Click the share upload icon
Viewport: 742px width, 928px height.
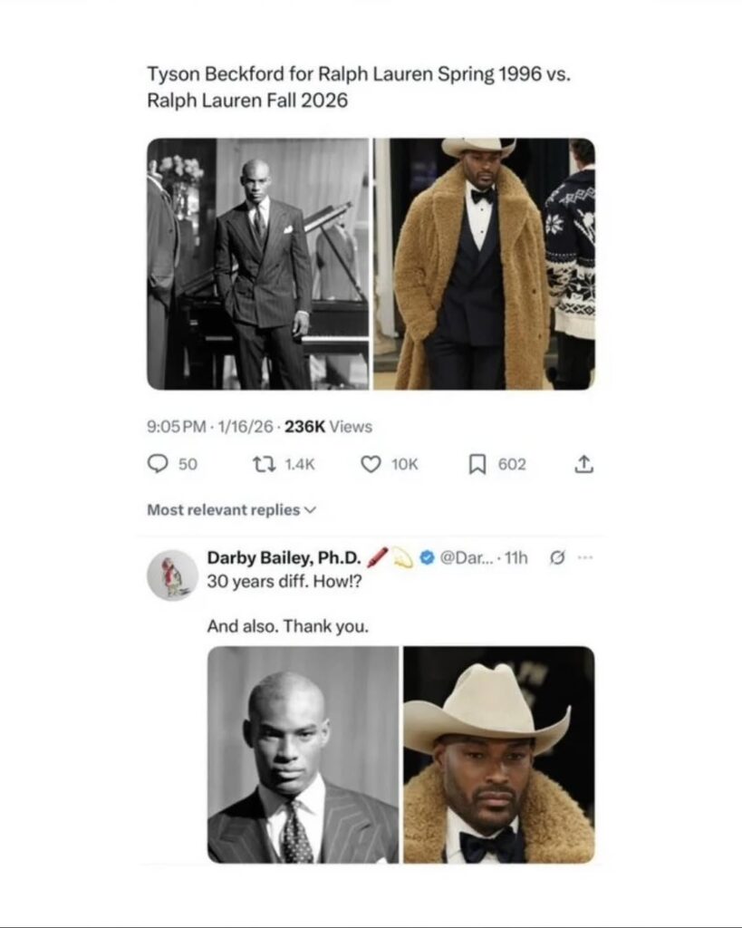[584, 464]
